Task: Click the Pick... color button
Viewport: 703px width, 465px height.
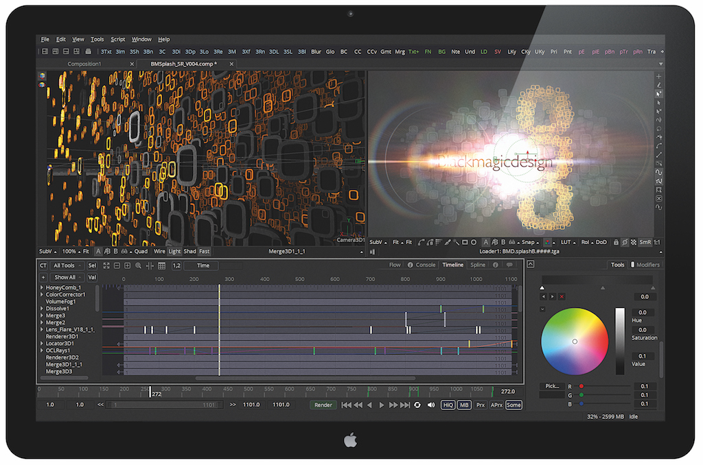Action: point(552,385)
